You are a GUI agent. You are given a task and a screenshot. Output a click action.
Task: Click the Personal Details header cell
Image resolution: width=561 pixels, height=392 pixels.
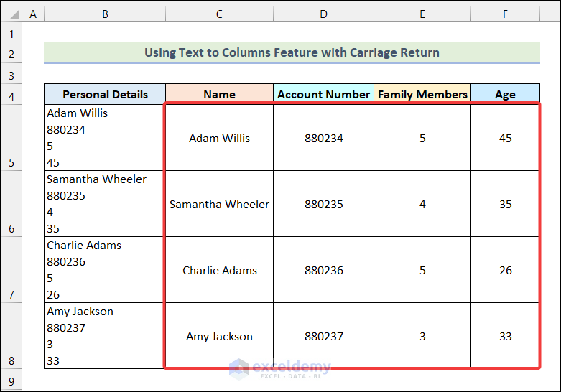pyautogui.click(x=105, y=95)
